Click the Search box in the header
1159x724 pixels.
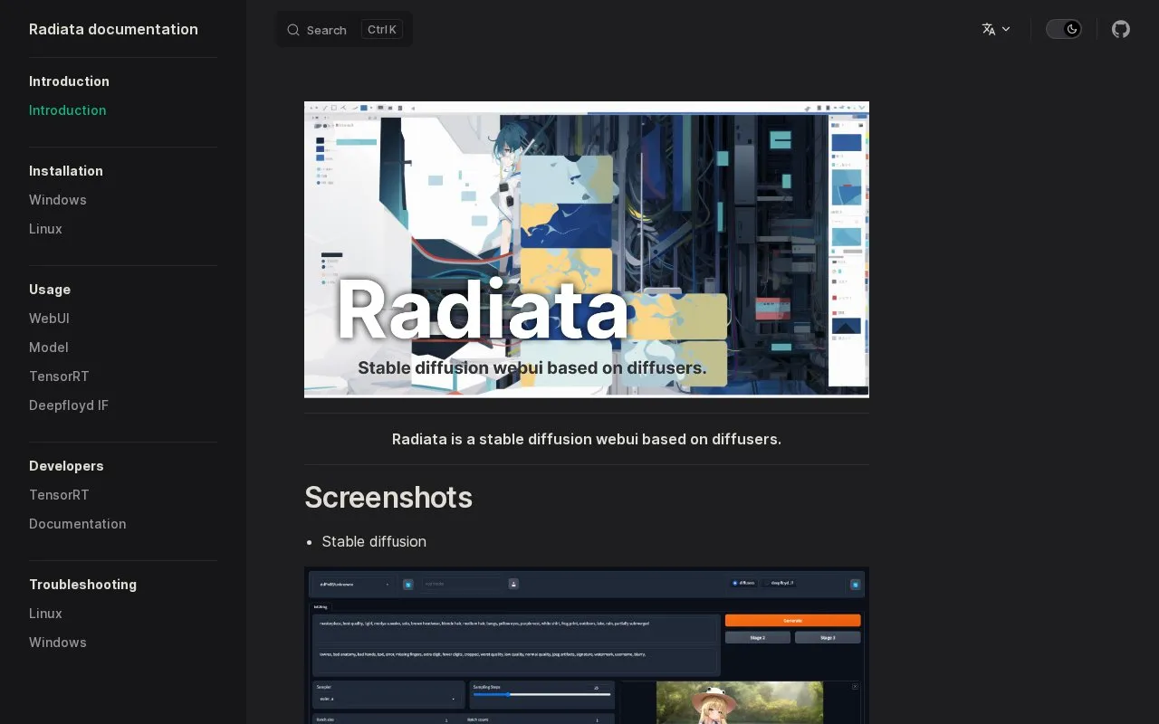tap(344, 29)
